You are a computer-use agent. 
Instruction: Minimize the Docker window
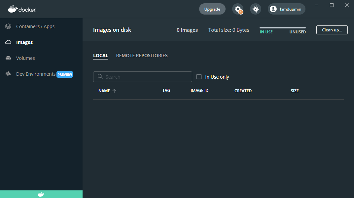[317, 5]
